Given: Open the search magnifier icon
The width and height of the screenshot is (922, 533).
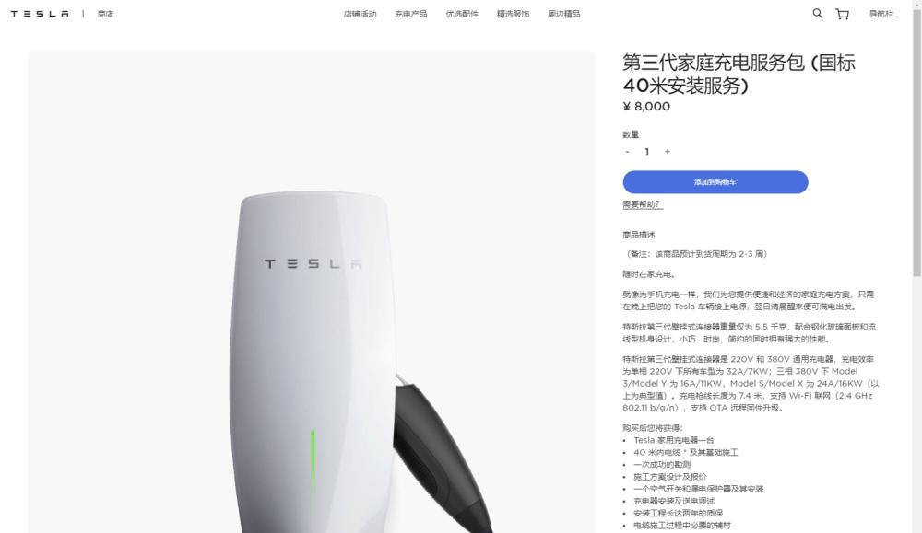Looking at the screenshot, I should pos(817,14).
